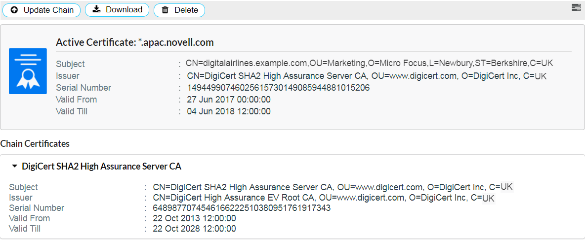Click the active certificate serial number 1494499... value

(278, 88)
